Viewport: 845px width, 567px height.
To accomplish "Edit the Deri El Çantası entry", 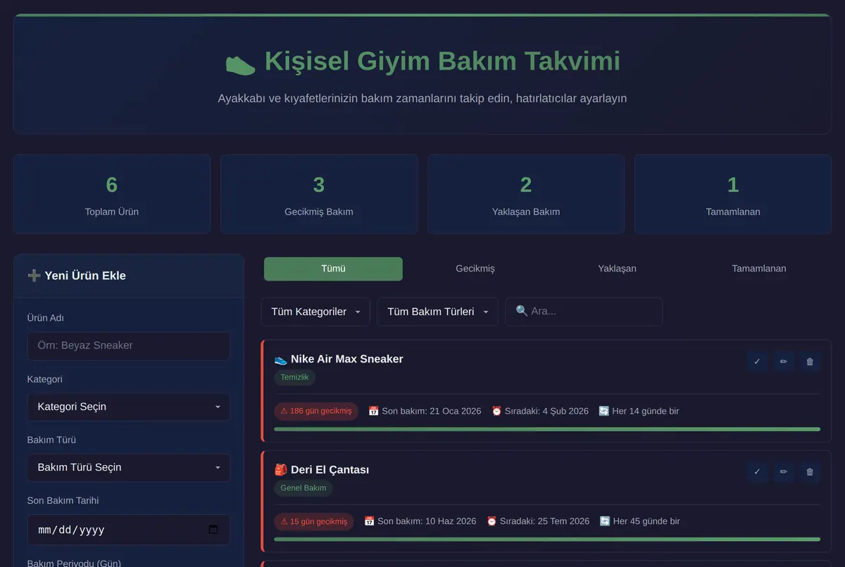I will (x=783, y=472).
